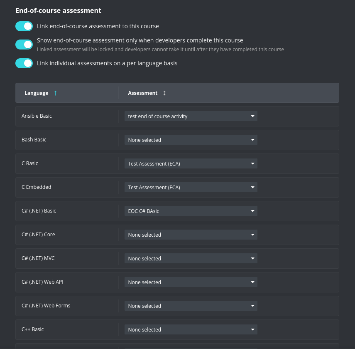Click the Language column sort arrow icon
The image size is (355, 349).
(x=55, y=93)
